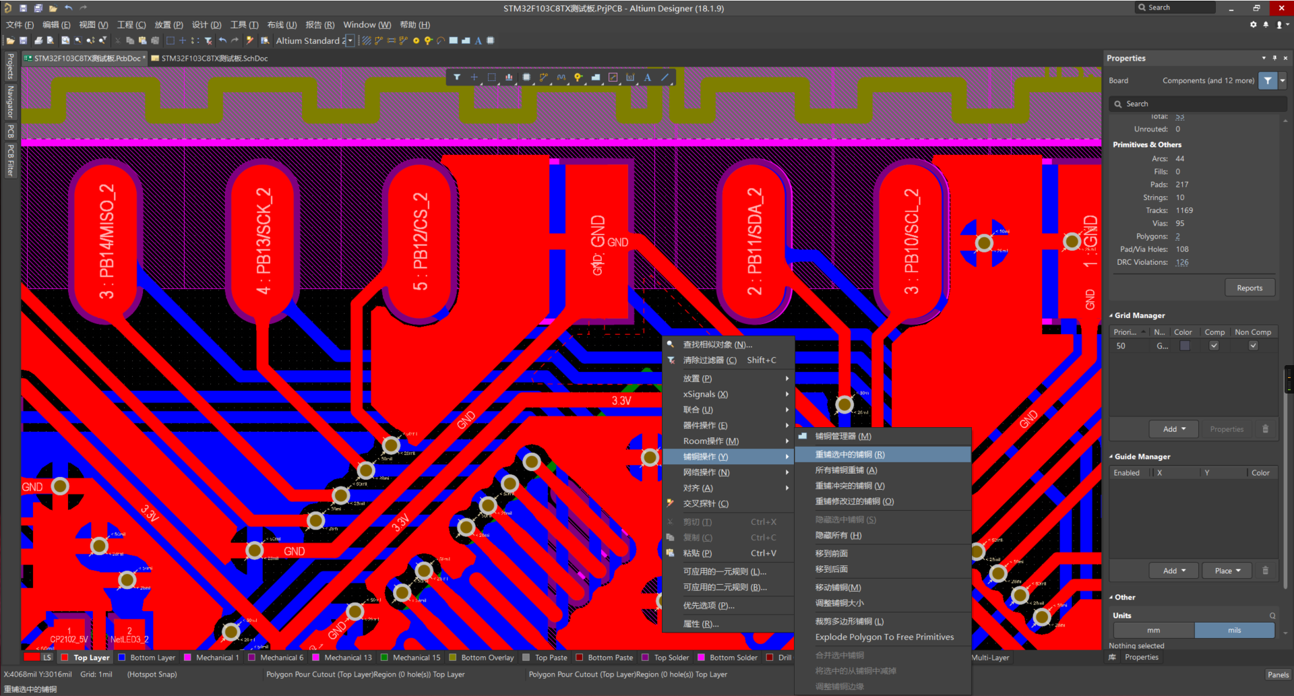Open the Altium Standard 2D view dropdown
Screen dimensions: 1294x696
click(350, 41)
